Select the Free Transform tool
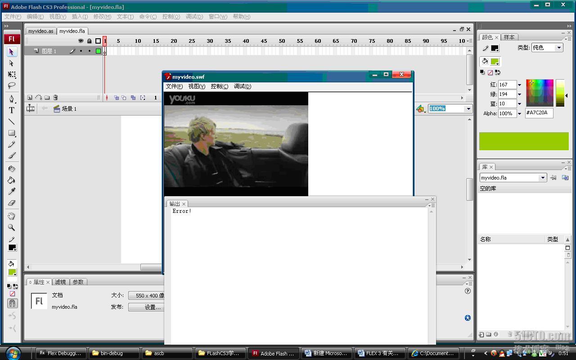This screenshot has height=360, width=576. (x=12, y=75)
